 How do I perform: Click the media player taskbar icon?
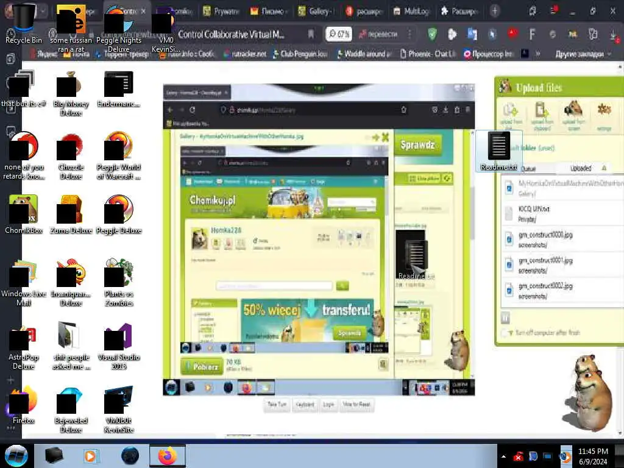pos(90,456)
